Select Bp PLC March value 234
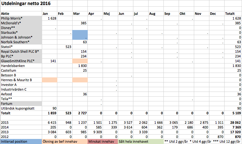242x144 pixels. click(80, 56)
